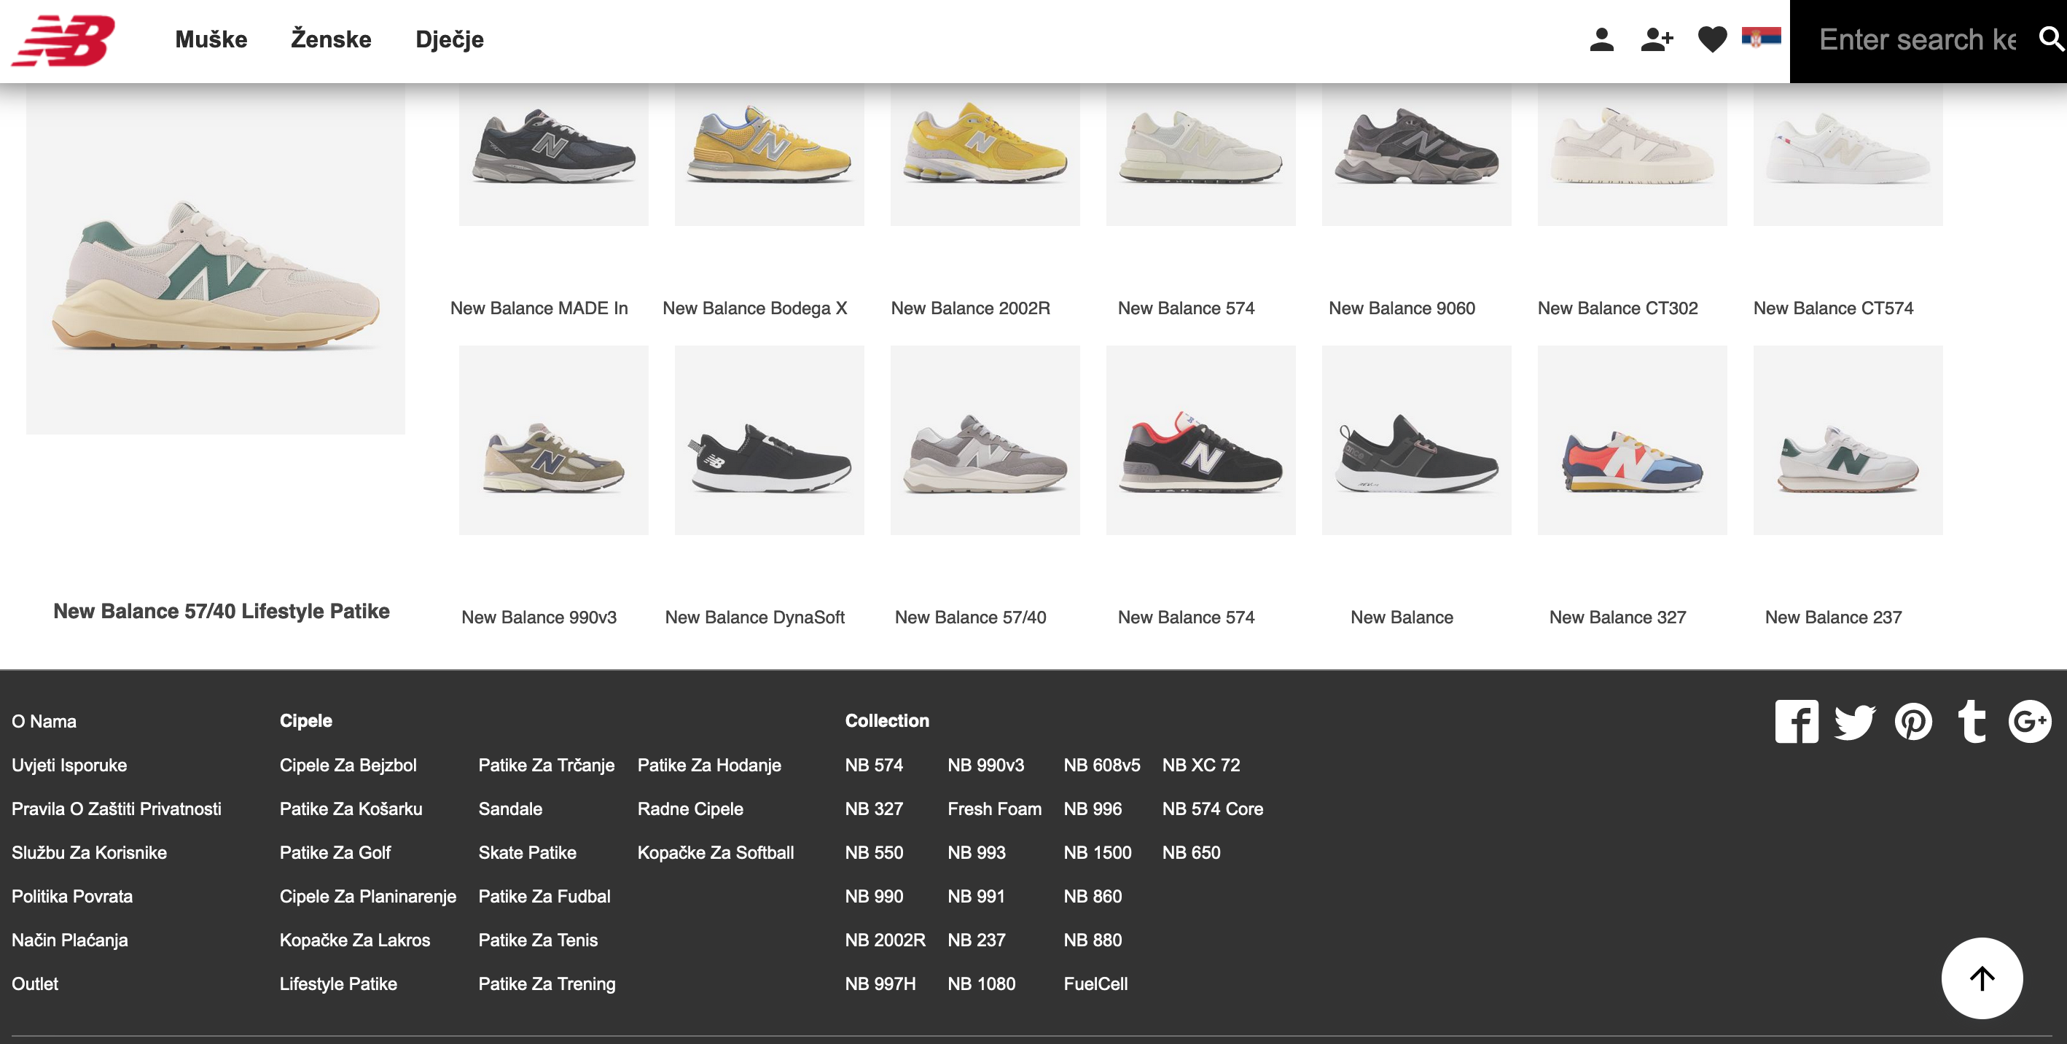Open the Tumblr social icon
2067x1044 pixels.
[x=1972, y=722]
